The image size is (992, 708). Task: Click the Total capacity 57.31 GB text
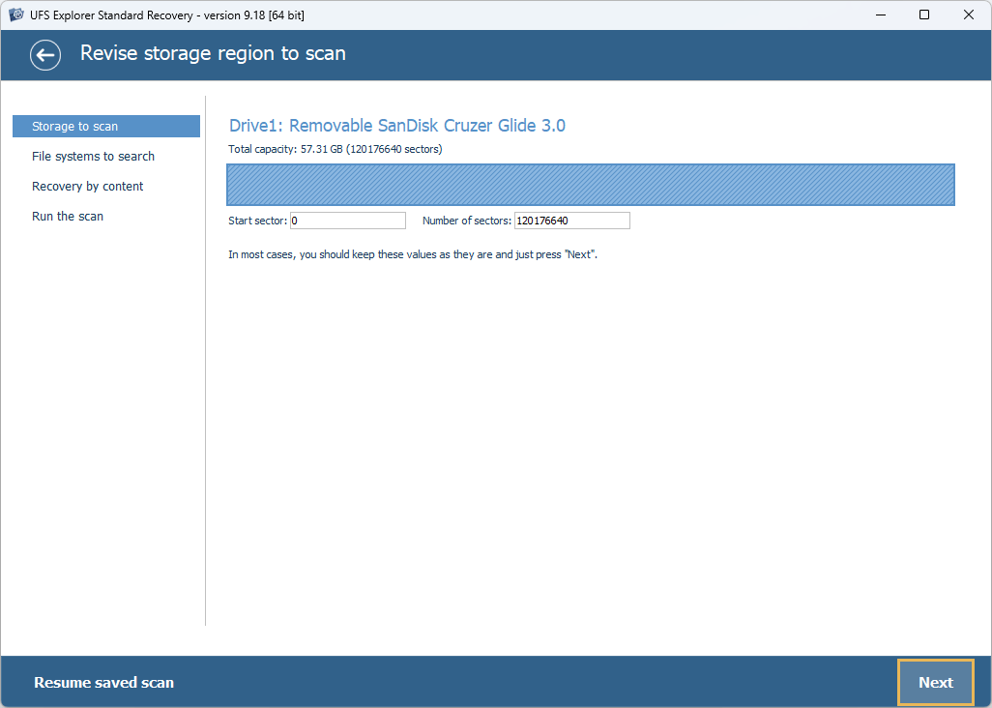[x=336, y=149]
